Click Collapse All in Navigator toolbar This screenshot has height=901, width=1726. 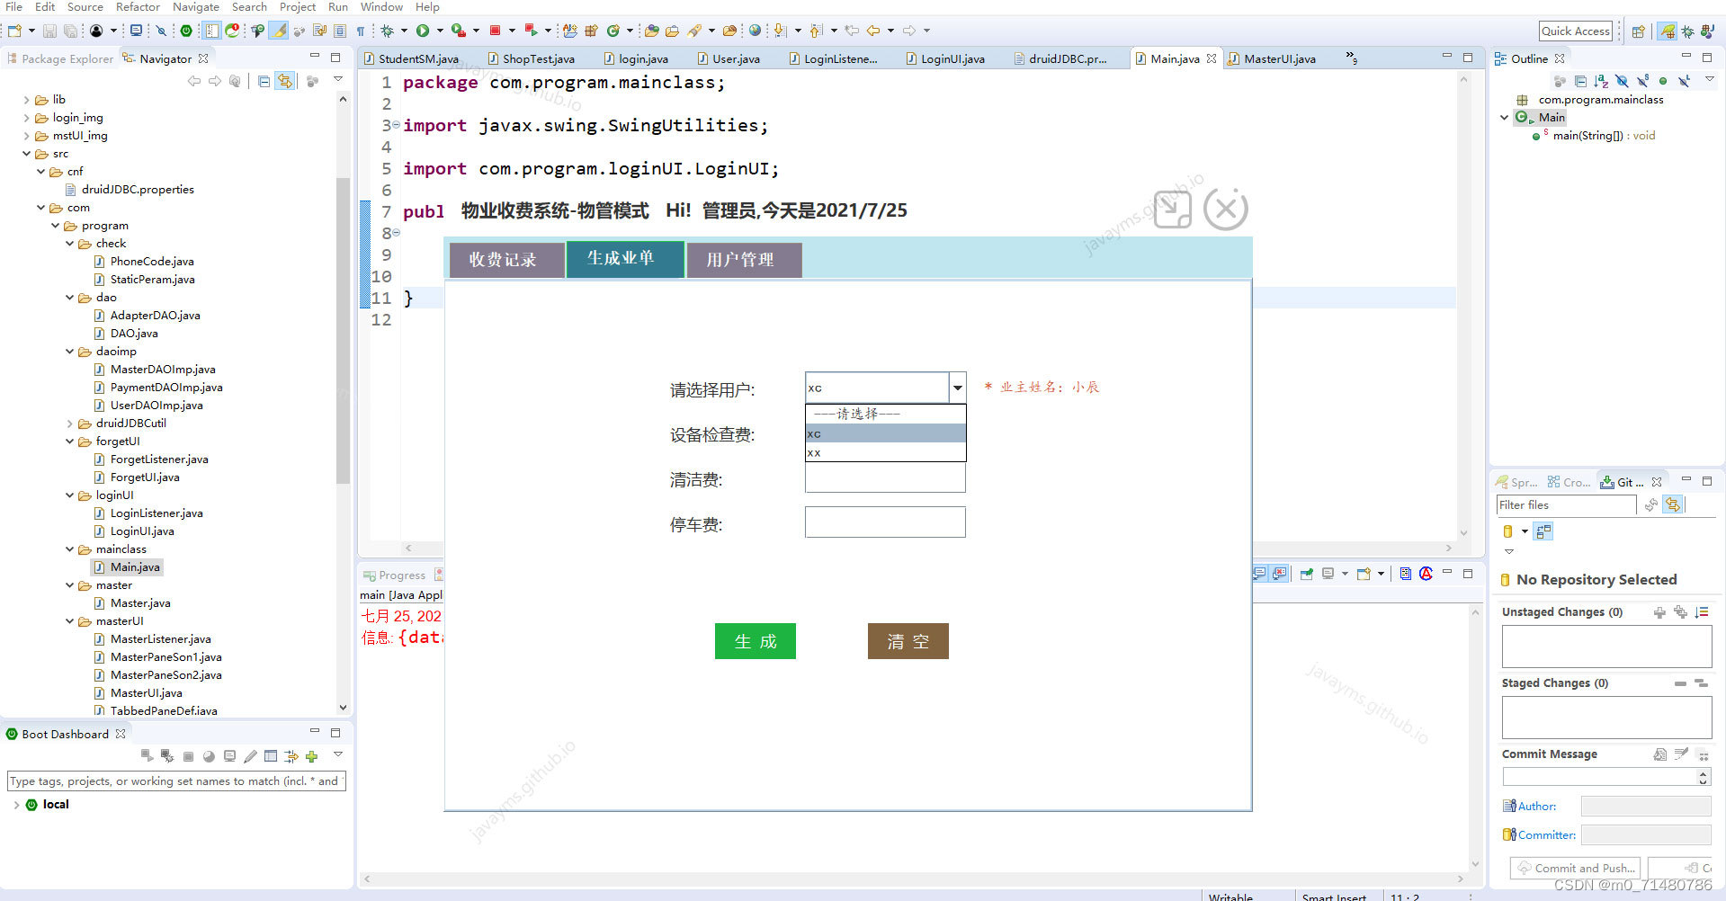pos(264,81)
